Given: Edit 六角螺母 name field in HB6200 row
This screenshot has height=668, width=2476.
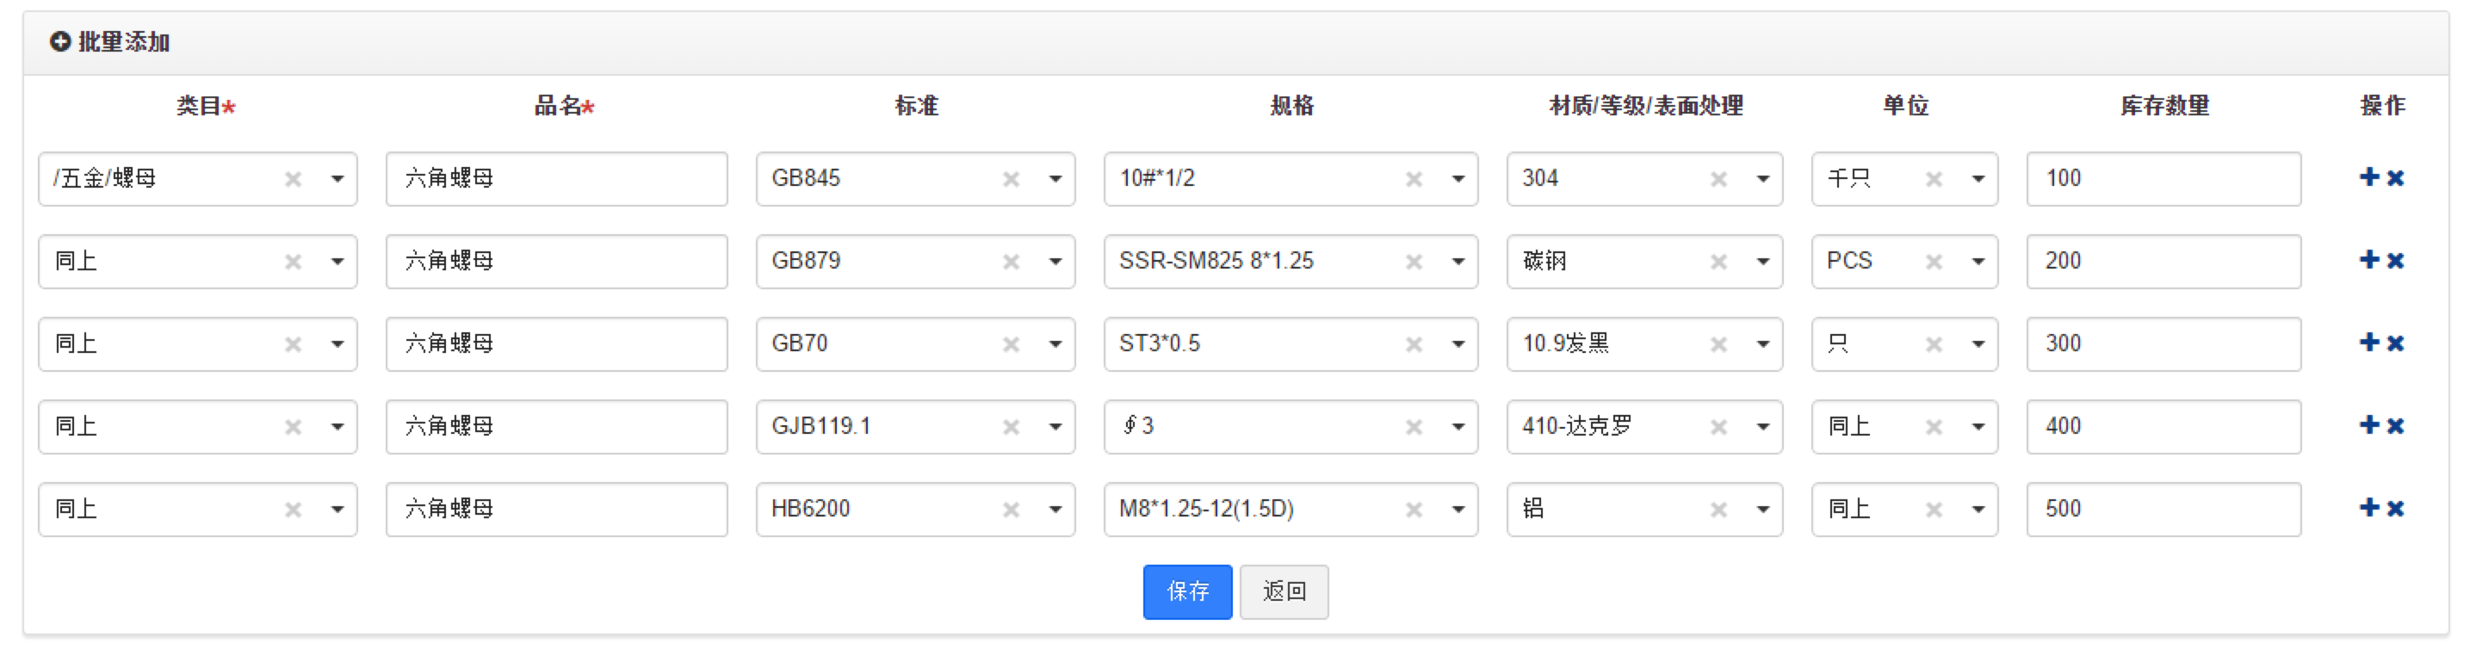Looking at the screenshot, I should click(x=556, y=510).
